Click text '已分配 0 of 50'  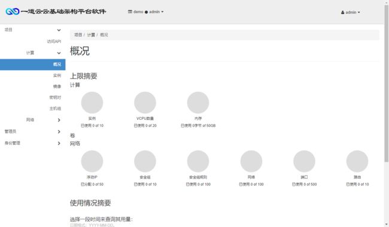pos(92,184)
